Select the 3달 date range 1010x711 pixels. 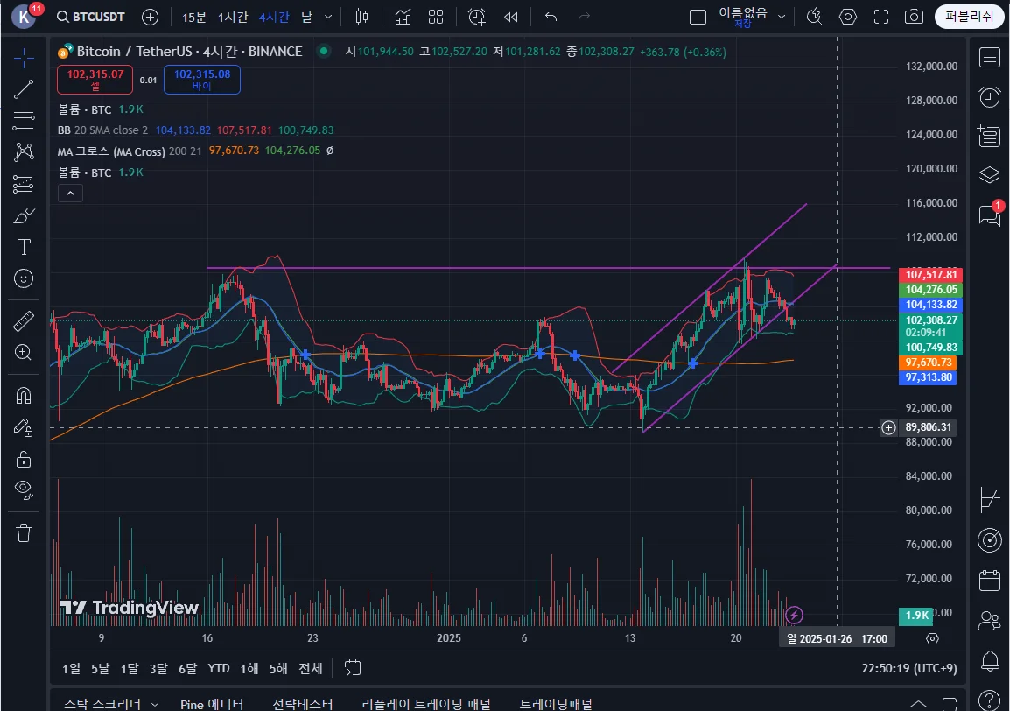coord(158,668)
